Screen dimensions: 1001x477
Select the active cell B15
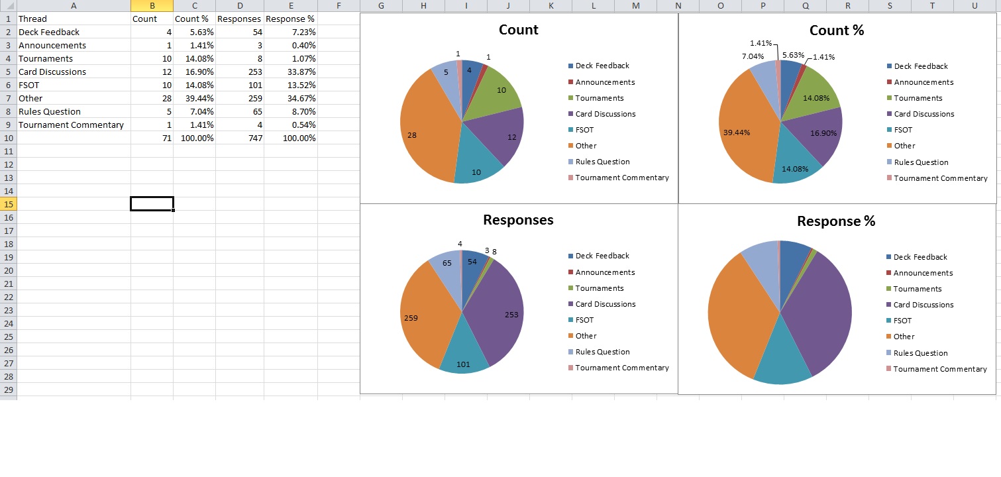pyautogui.click(x=152, y=203)
